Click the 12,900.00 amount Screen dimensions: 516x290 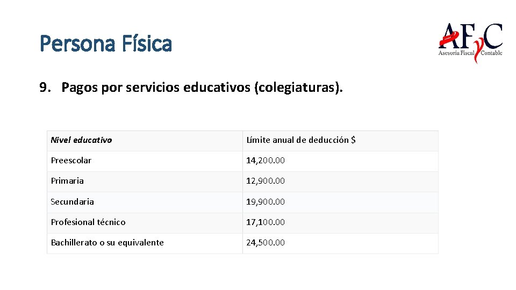tap(266, 181)
